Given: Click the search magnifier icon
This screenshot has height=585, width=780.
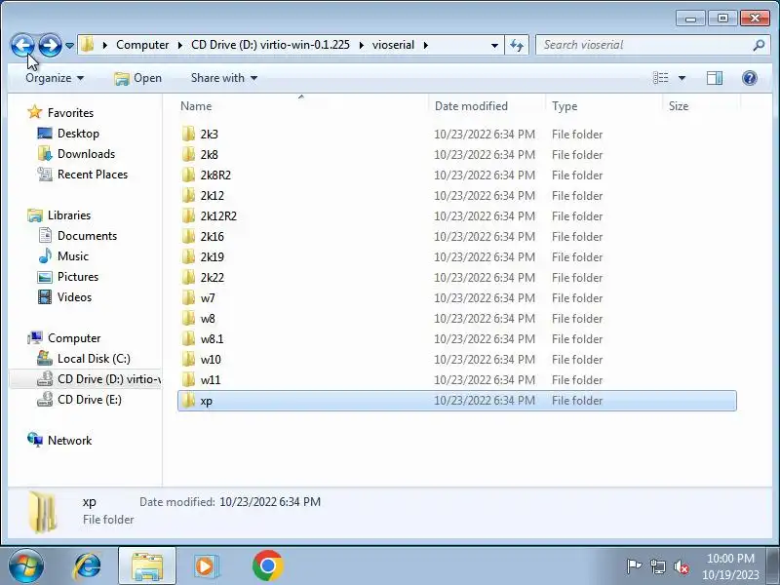Looking at the screenshot, I should pyautogui.click(x=760, y=45).
